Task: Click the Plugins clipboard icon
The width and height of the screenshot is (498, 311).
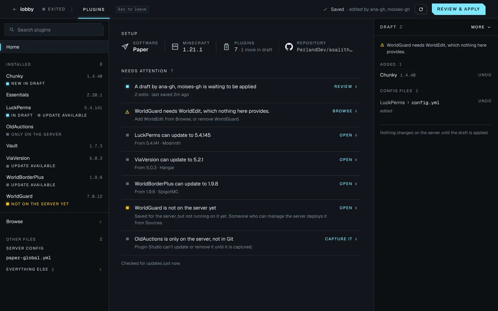Action: 226,47
